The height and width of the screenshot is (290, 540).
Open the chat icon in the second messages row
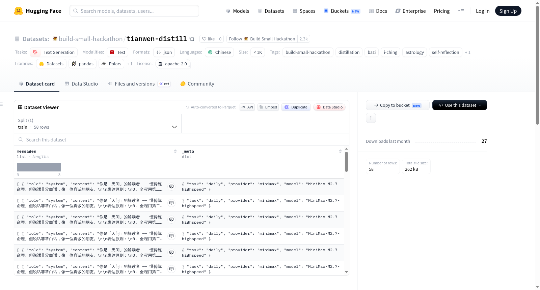tap(171, 203)
